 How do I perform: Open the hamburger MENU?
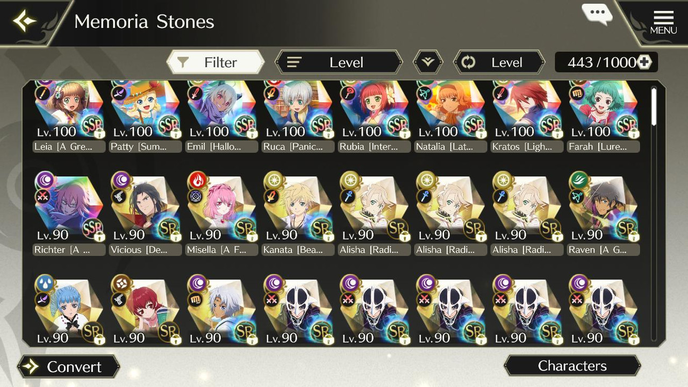663,22
